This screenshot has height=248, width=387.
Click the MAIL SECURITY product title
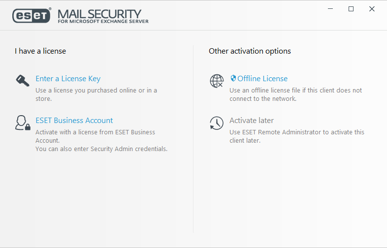coord(99,14)
